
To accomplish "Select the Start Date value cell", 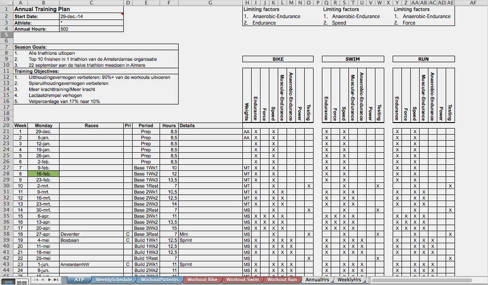I will click(x=92, y=16).
